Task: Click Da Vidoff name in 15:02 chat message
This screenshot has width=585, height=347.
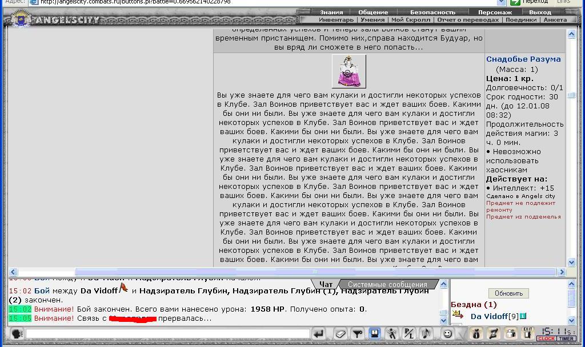Action: pyautogui.click(x=99, y=291)
